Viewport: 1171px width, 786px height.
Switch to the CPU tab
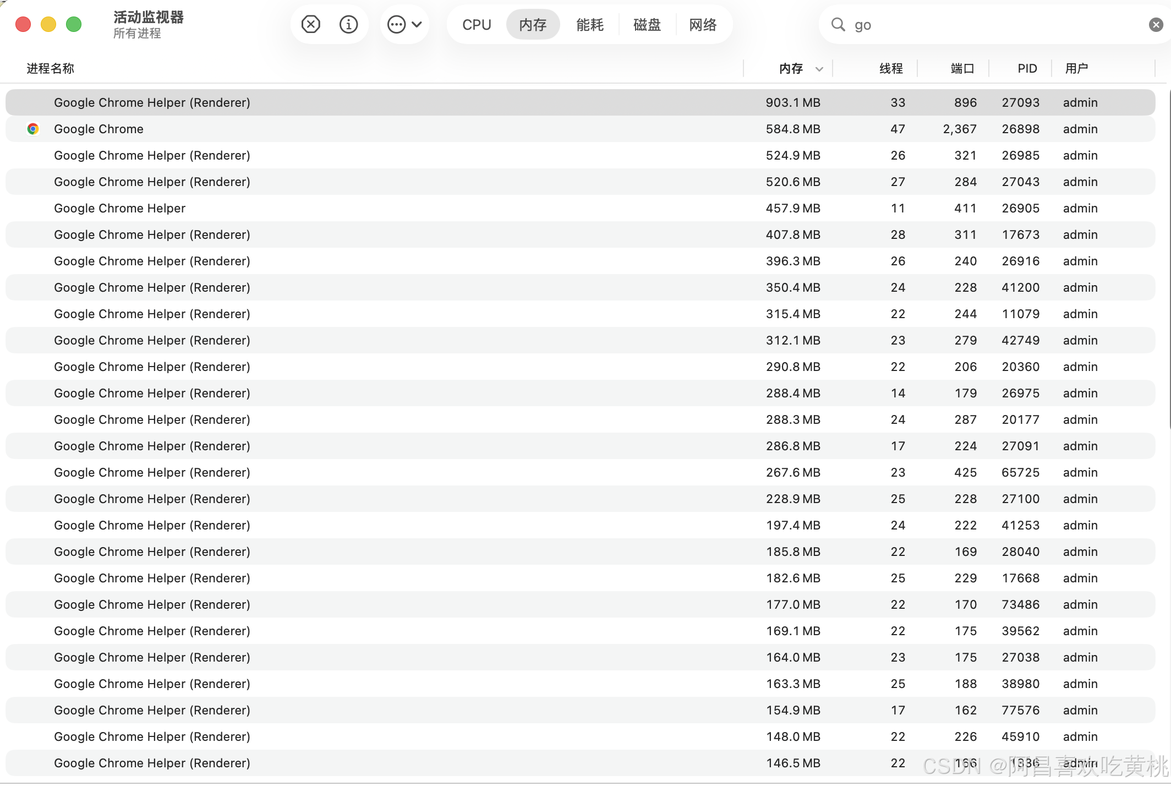[x=477, y=25]
